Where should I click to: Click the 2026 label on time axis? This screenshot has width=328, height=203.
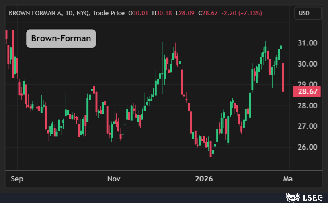(204, 179)
